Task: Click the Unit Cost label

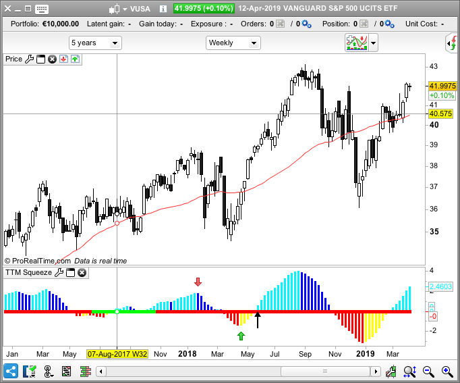Action: pyautogui.click(x=422, y=24)
